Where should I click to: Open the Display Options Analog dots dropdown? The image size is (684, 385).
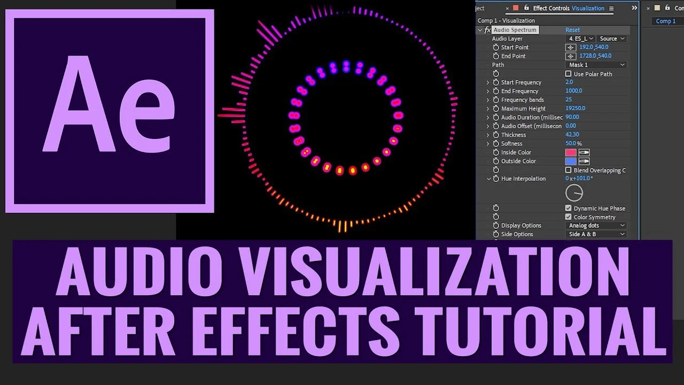tap(596, 226)
